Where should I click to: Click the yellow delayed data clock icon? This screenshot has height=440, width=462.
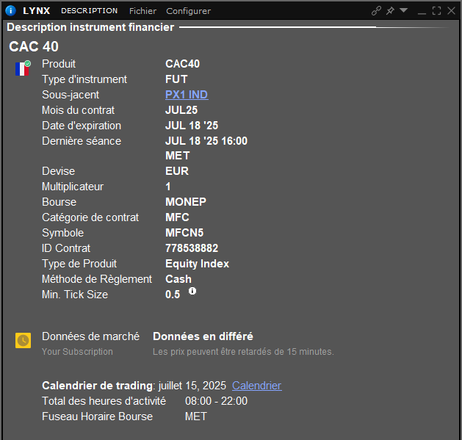point(24,341)
